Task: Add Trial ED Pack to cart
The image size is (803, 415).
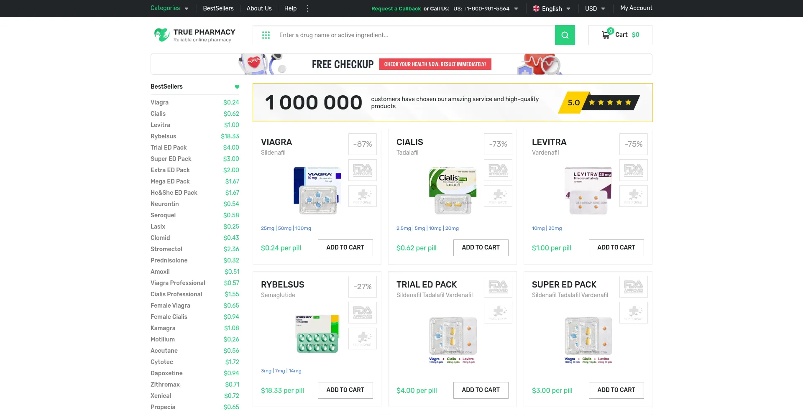Action: (x=481, y=390)
